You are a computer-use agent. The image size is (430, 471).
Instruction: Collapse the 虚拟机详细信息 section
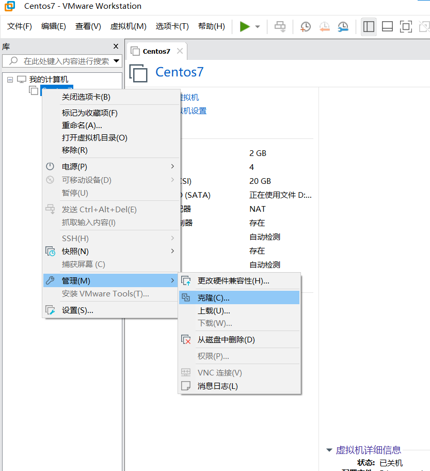coord(329,450)
